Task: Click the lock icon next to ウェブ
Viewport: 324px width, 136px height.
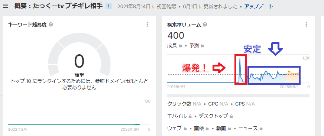Action: (x=185, y=129)
